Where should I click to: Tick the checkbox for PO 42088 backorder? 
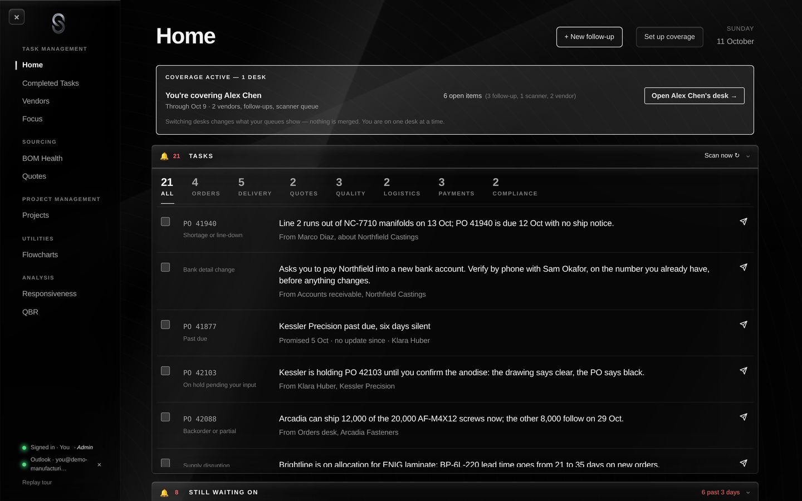pos(165,417)
